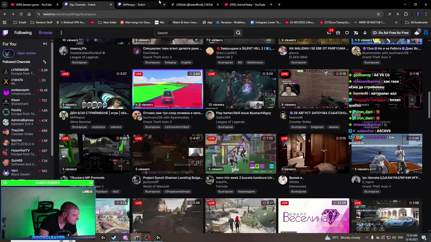Open the Chrome three-dot menu
This screenshot has height=242, width=431.
click(426, 14)
